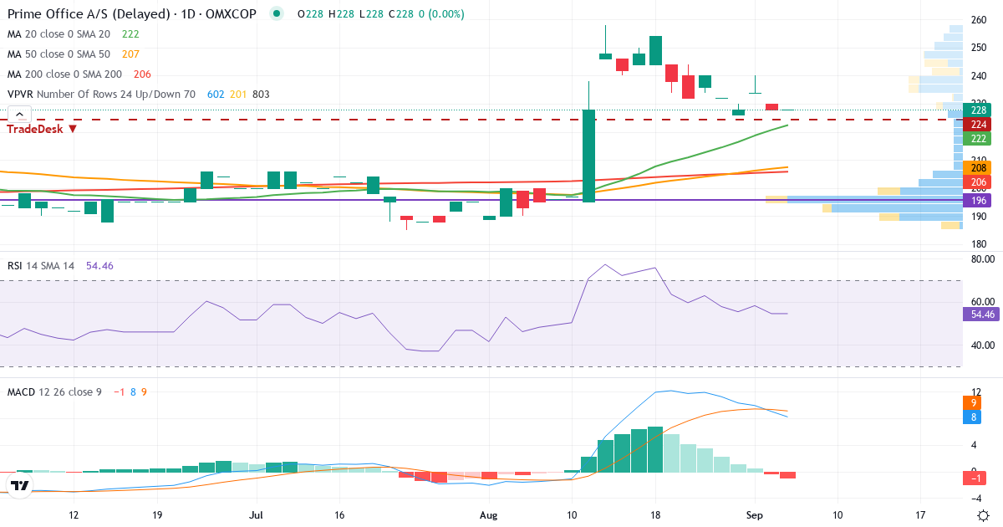Click the 260 price axis label
The width and height of the screenshot is (1003, 527).
point(980,19)
